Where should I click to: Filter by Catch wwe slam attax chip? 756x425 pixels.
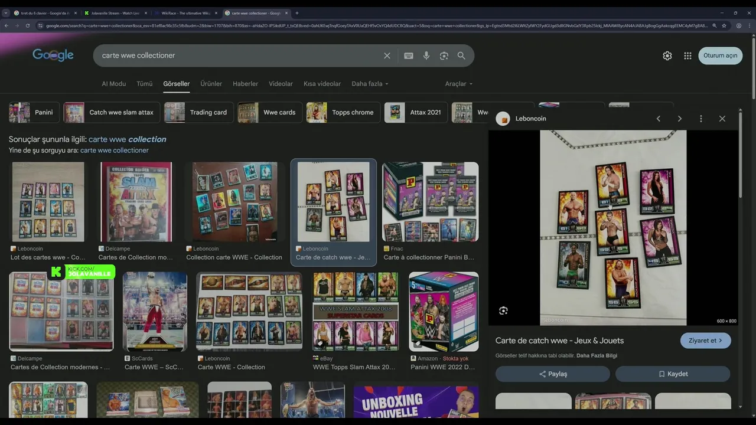point(112,112)
